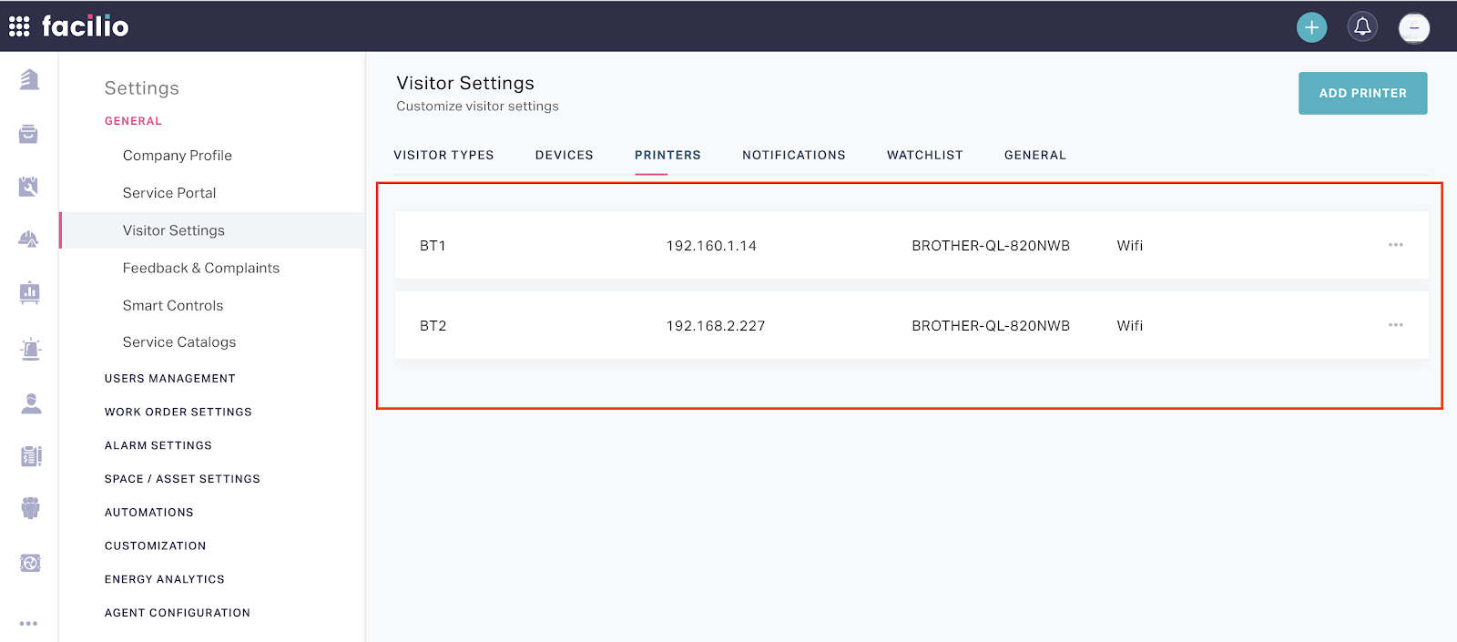Open Service Catalogs settings
The image size is (1457, 642).
click(179, 342)
